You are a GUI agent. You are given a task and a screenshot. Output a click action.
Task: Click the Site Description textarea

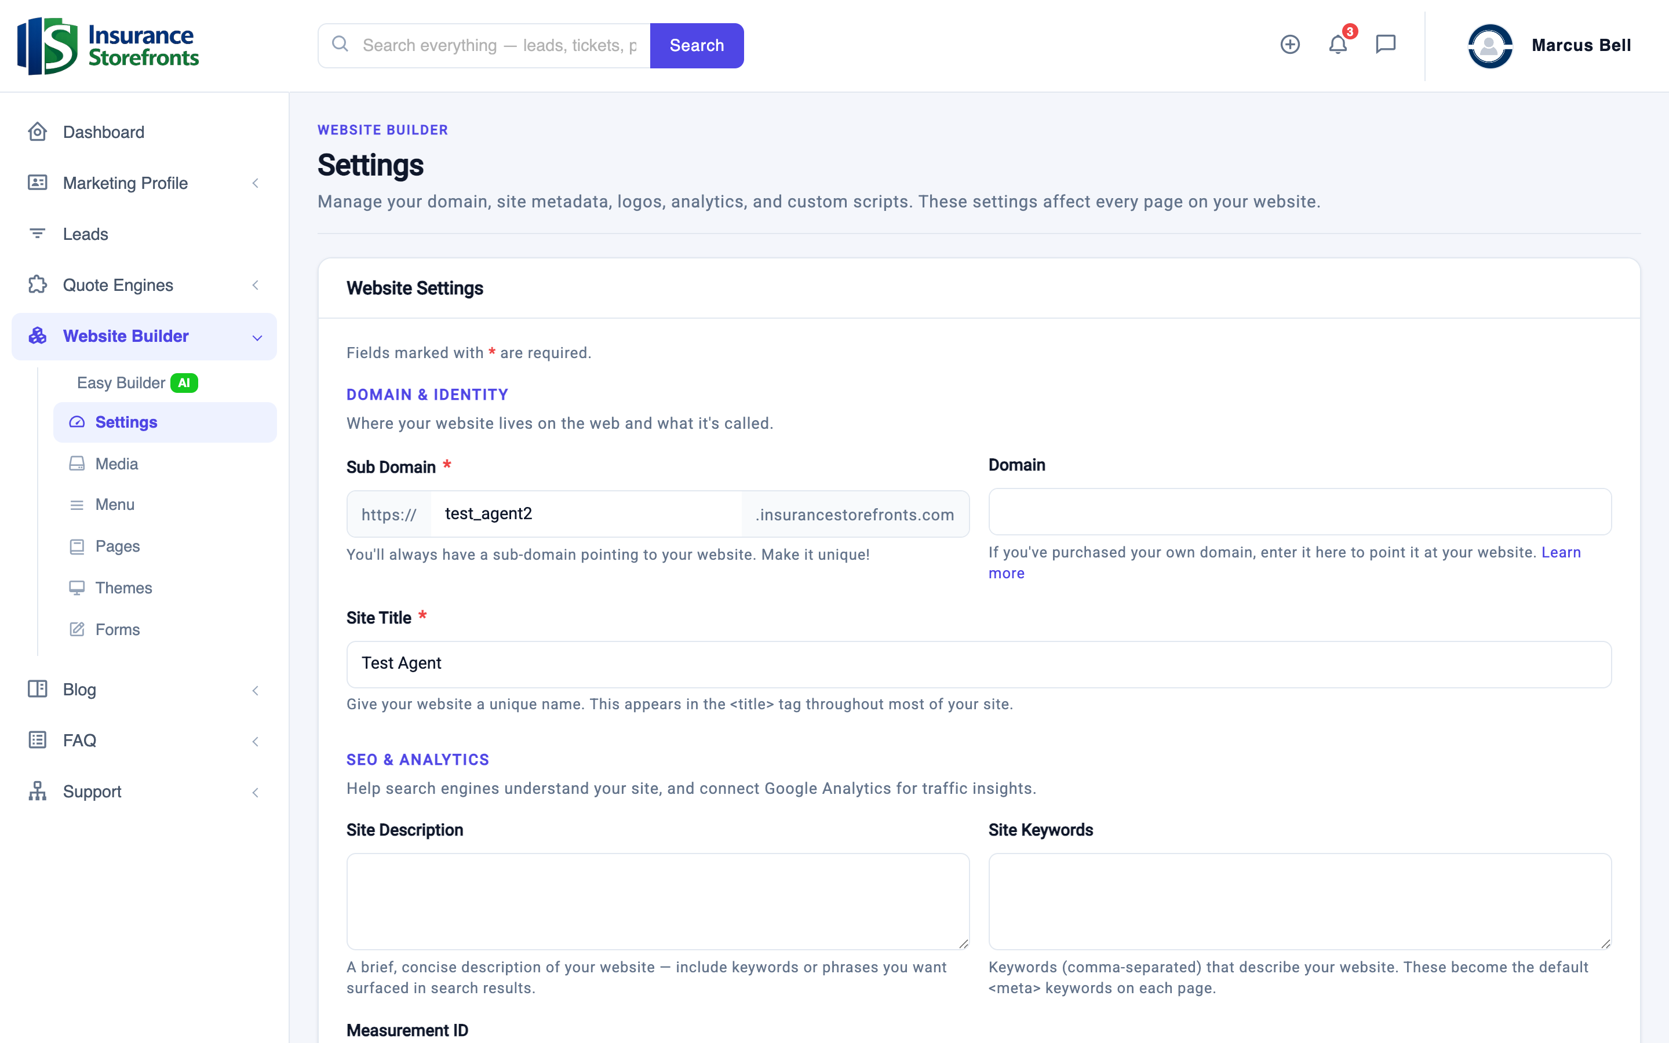[x=658, y=901]
